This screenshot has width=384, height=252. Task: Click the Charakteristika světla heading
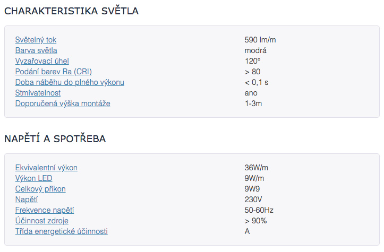tap(72, 11)
